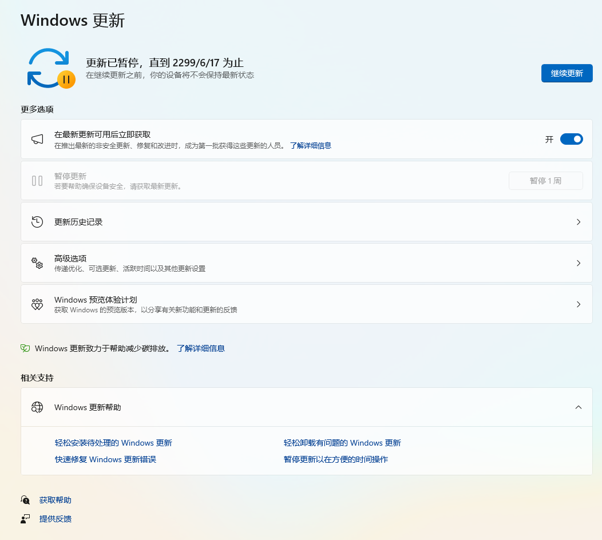Toggle off 在最新更新可用后立即获取 switch
The height and width of the screenshot is (540, 602).
click(571, 139)
